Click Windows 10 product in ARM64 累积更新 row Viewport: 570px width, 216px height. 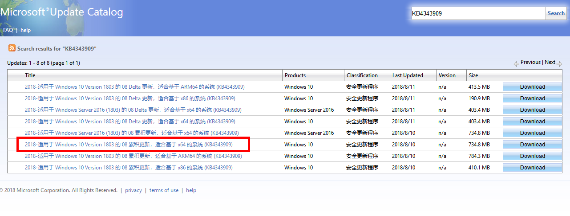(299, 156)
